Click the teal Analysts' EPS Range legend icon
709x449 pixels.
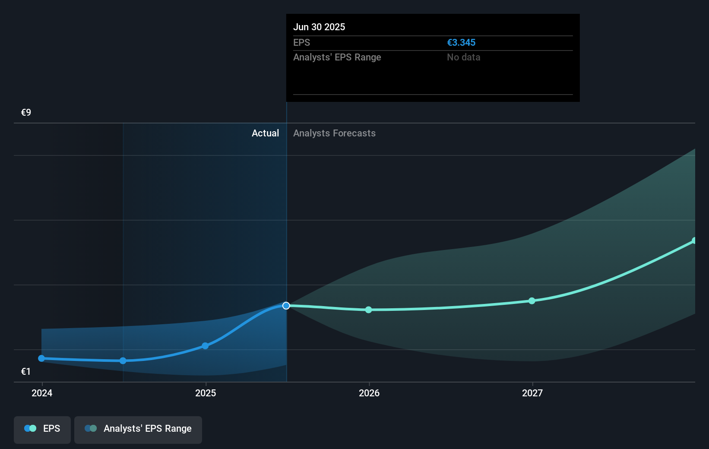tap(91, 428)
